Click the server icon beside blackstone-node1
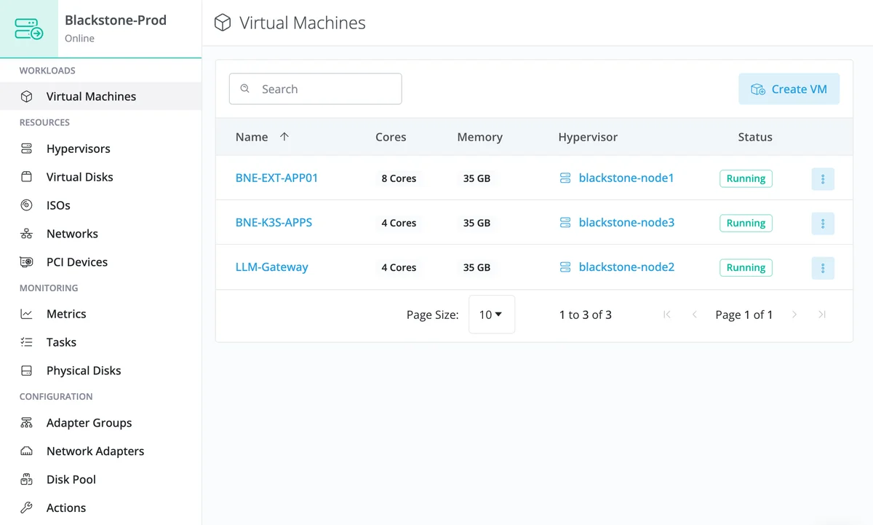The height and width of the screenshot is (525, 873). click(565, 178)
